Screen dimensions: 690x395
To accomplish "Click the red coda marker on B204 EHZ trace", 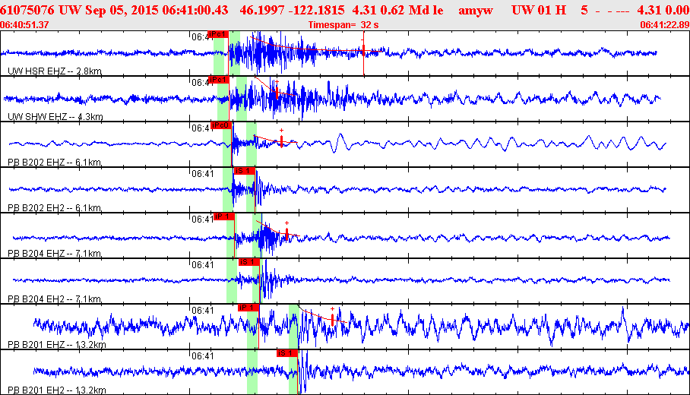I will [x=286, y=232].
